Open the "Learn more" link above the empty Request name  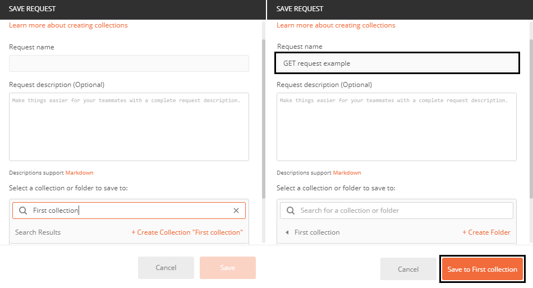click(x=68, y=25)
